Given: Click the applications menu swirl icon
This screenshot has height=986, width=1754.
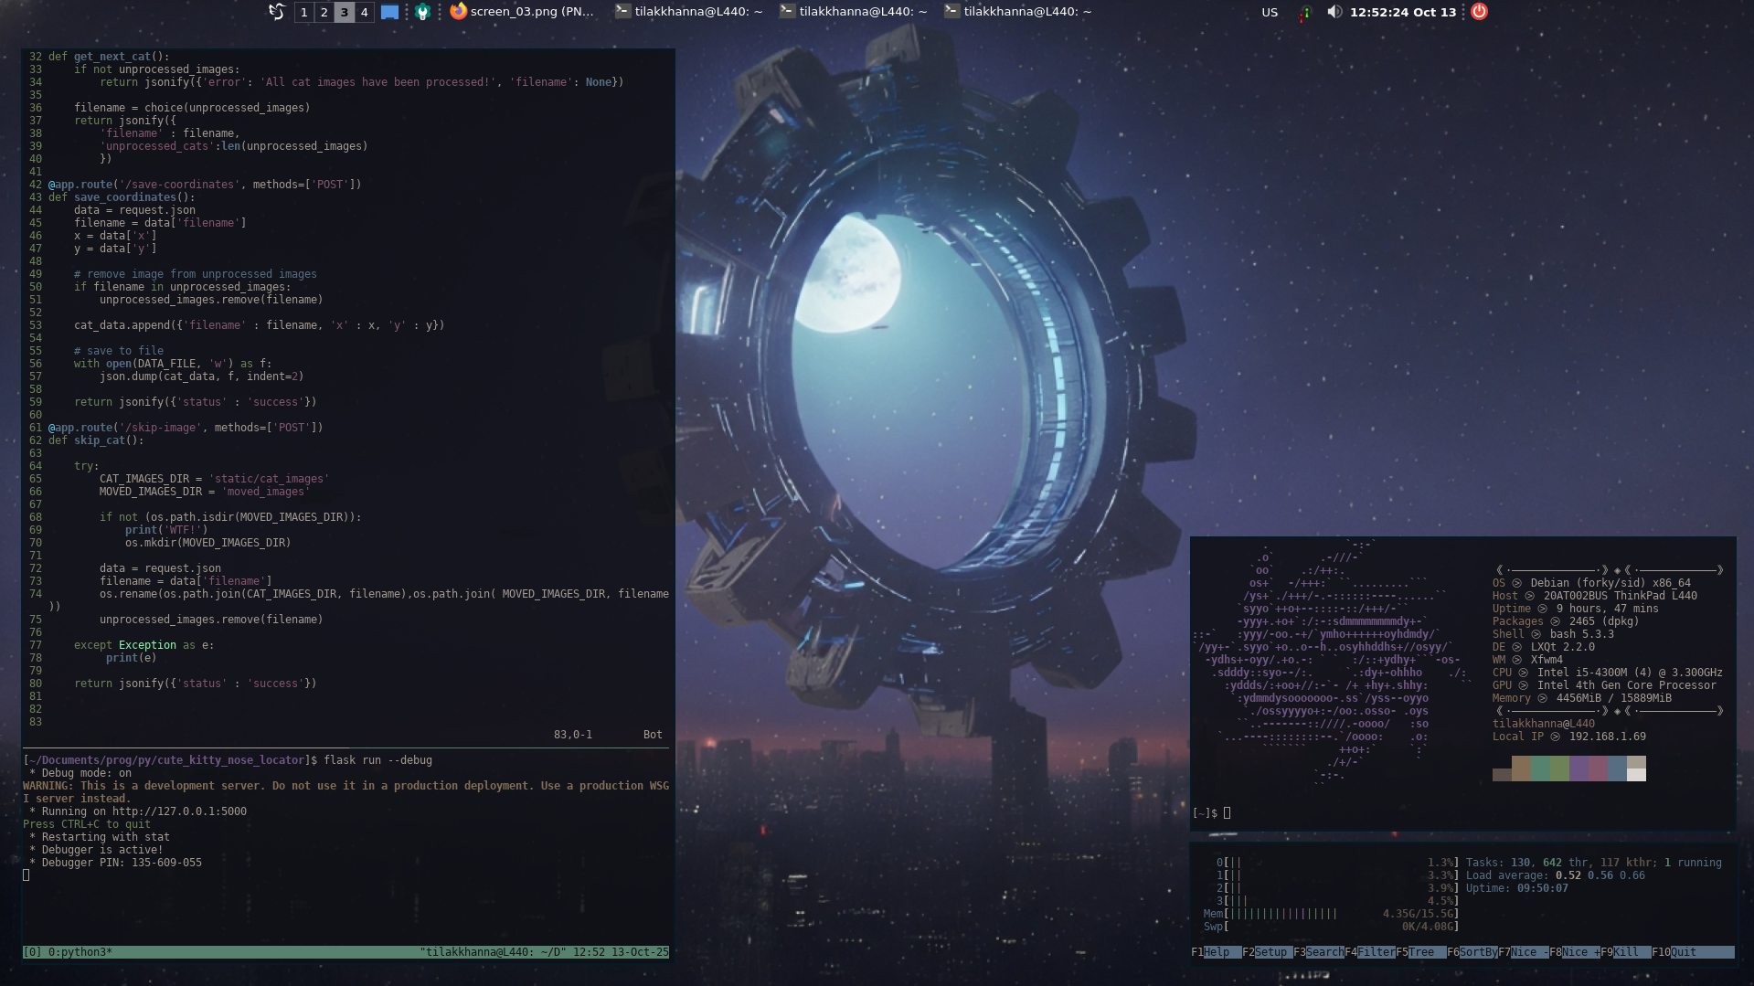Looking at the screenshot, I should point(276,12).
